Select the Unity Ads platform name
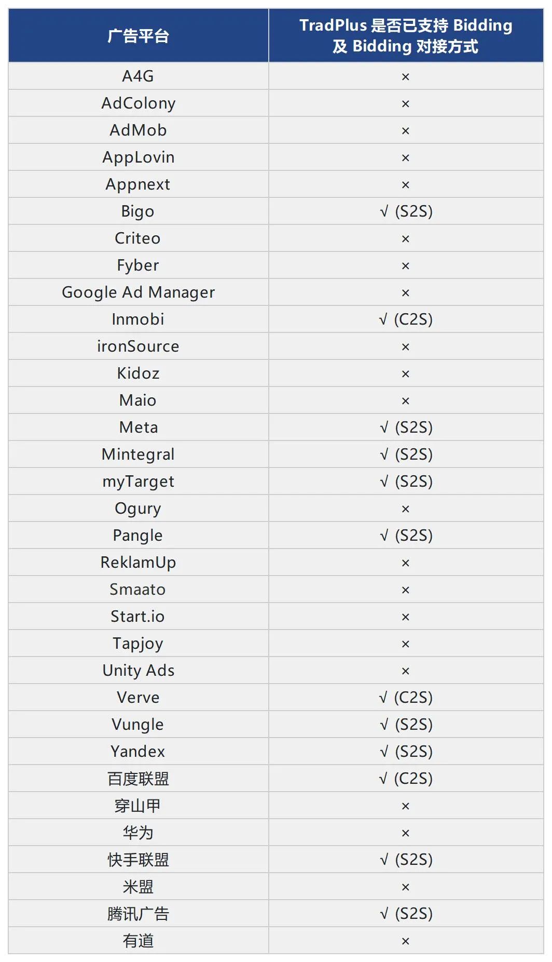The image size is (552, 962). point(138,671)
